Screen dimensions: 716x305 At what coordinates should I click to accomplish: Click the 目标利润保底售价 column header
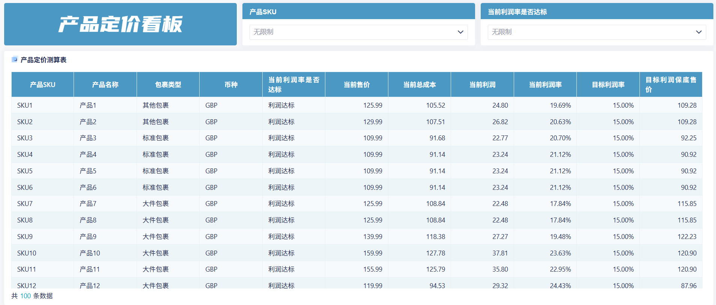[671, 85]
